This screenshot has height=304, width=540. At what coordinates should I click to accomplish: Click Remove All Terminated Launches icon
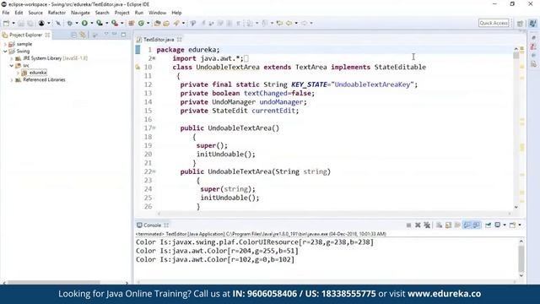[427, 225]
